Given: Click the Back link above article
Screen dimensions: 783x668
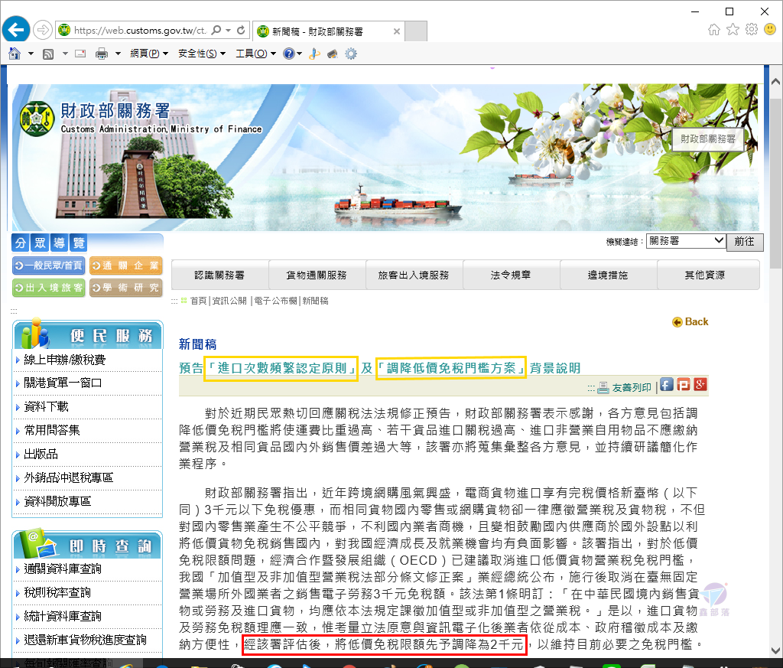Looking at the screenshot, I should click(x=690, y=322).
